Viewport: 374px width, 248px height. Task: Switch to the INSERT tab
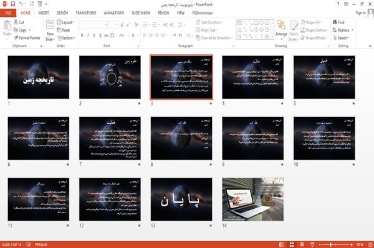44,13
